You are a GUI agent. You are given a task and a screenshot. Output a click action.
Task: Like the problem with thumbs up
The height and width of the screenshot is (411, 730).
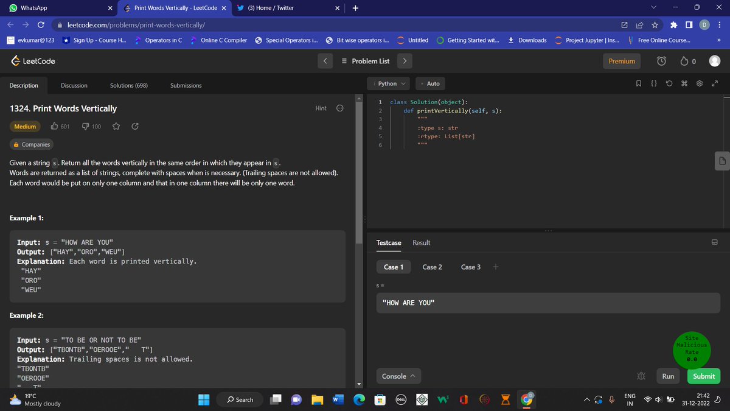[55, 127]
